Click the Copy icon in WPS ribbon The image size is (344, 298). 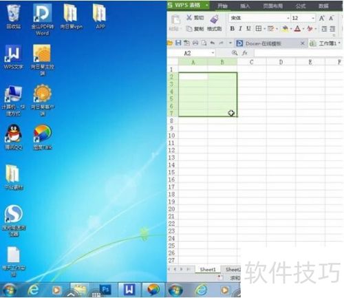189,29
